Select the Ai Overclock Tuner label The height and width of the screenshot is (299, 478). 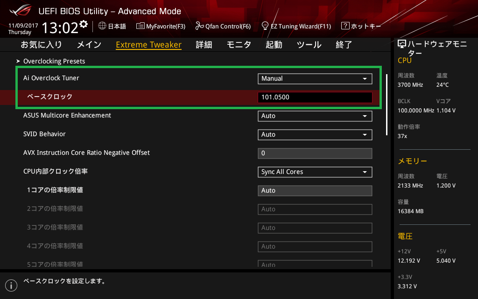(51, 78)
